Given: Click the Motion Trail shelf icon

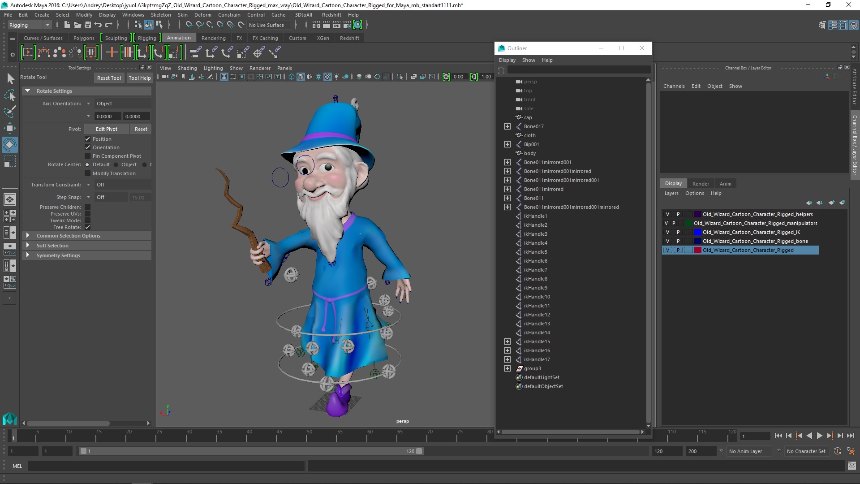Looking at the screenshot, I should (43, 53).
